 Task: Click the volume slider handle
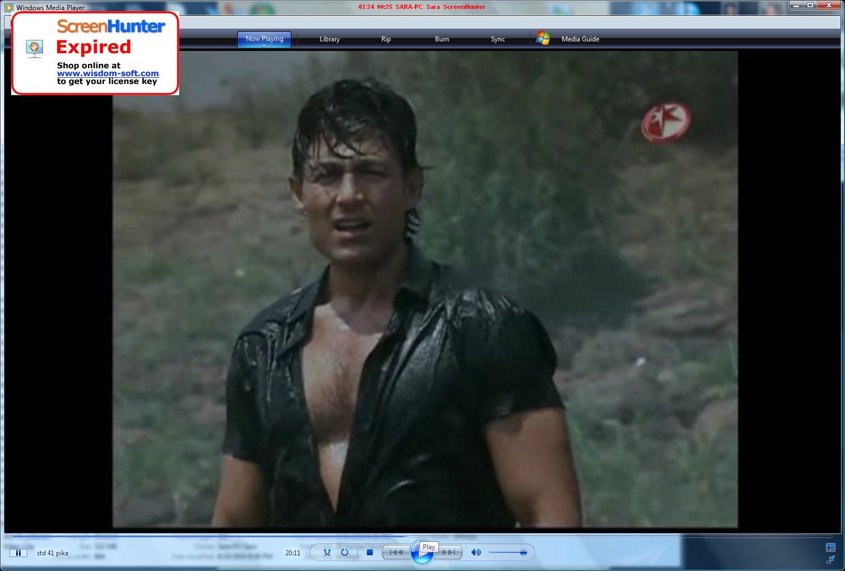[523, 553]
